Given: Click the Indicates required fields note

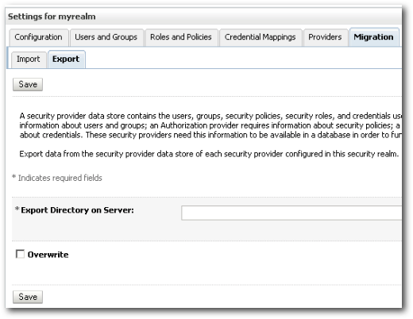Looking at the screenshot, I should point(57,178).
